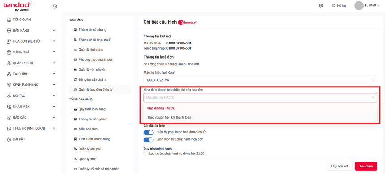Expand the BÁN HÀNG sidebar menu
Viewport: 385px width, 174px height.
(x=31, y=30)
